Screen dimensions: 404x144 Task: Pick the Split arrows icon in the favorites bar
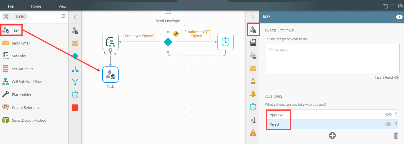coord(75,69)
